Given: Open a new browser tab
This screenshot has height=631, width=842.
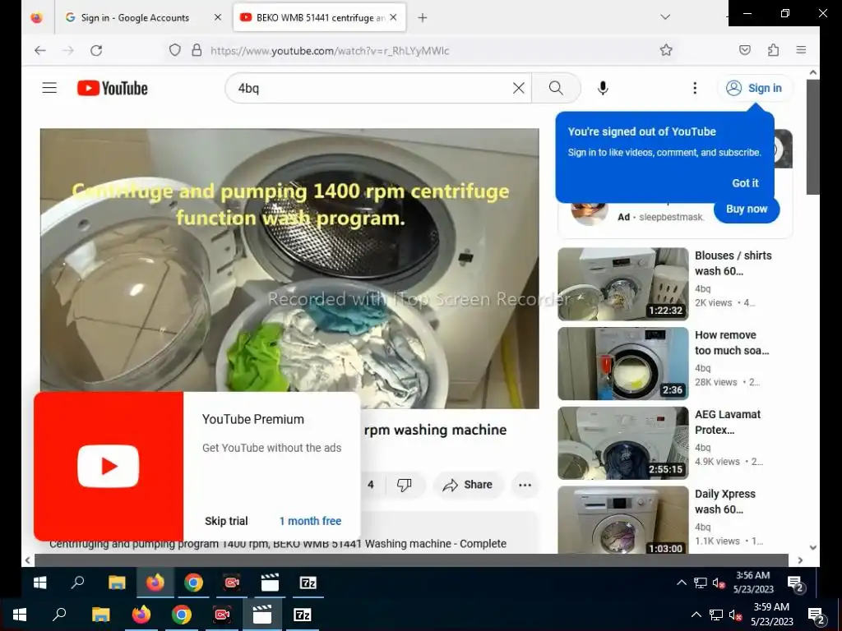Looking at the screenshot, I should click(x=423, y=18).
